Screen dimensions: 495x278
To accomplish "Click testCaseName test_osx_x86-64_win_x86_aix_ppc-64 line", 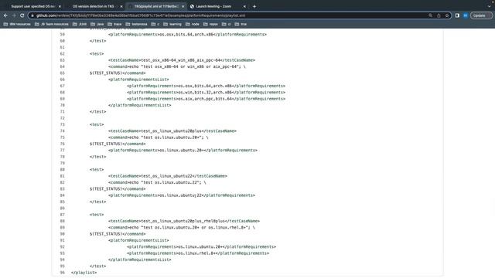I will (182, 60).
